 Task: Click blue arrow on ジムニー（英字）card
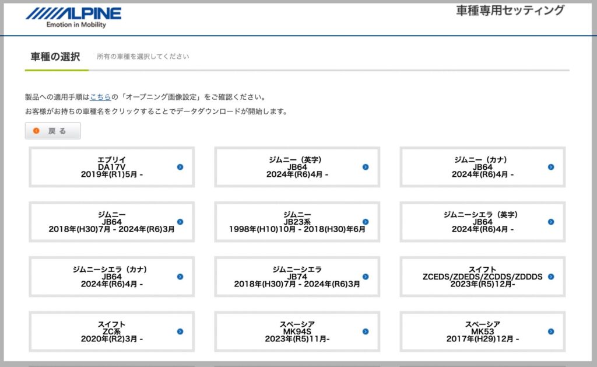[x=366, y=167]
